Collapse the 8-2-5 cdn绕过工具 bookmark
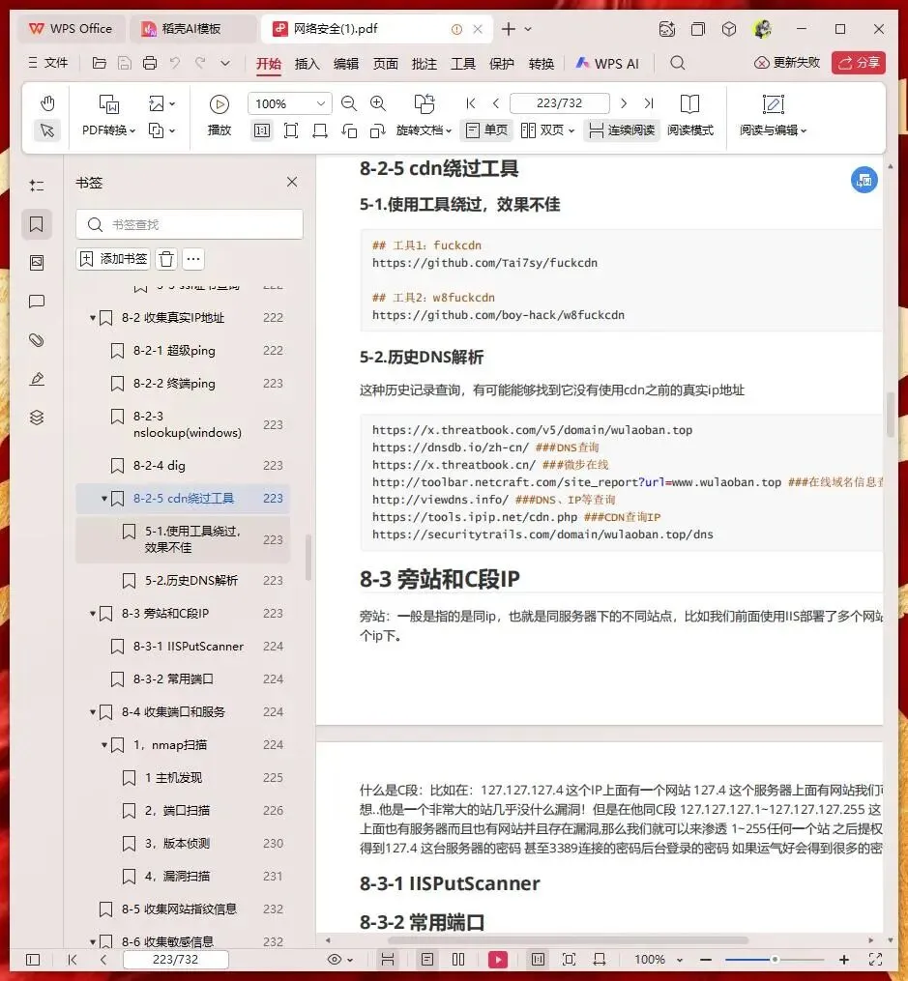The height and width of the screenshot is (981, 908). point(103,499)
